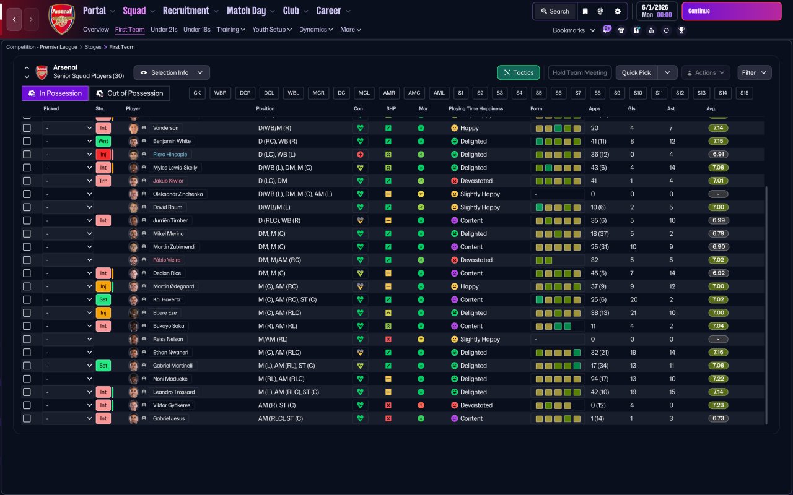Open the Filter dropdown
Image resolution: width=793 pixels, height=495 pixels.
coord(755,72)
